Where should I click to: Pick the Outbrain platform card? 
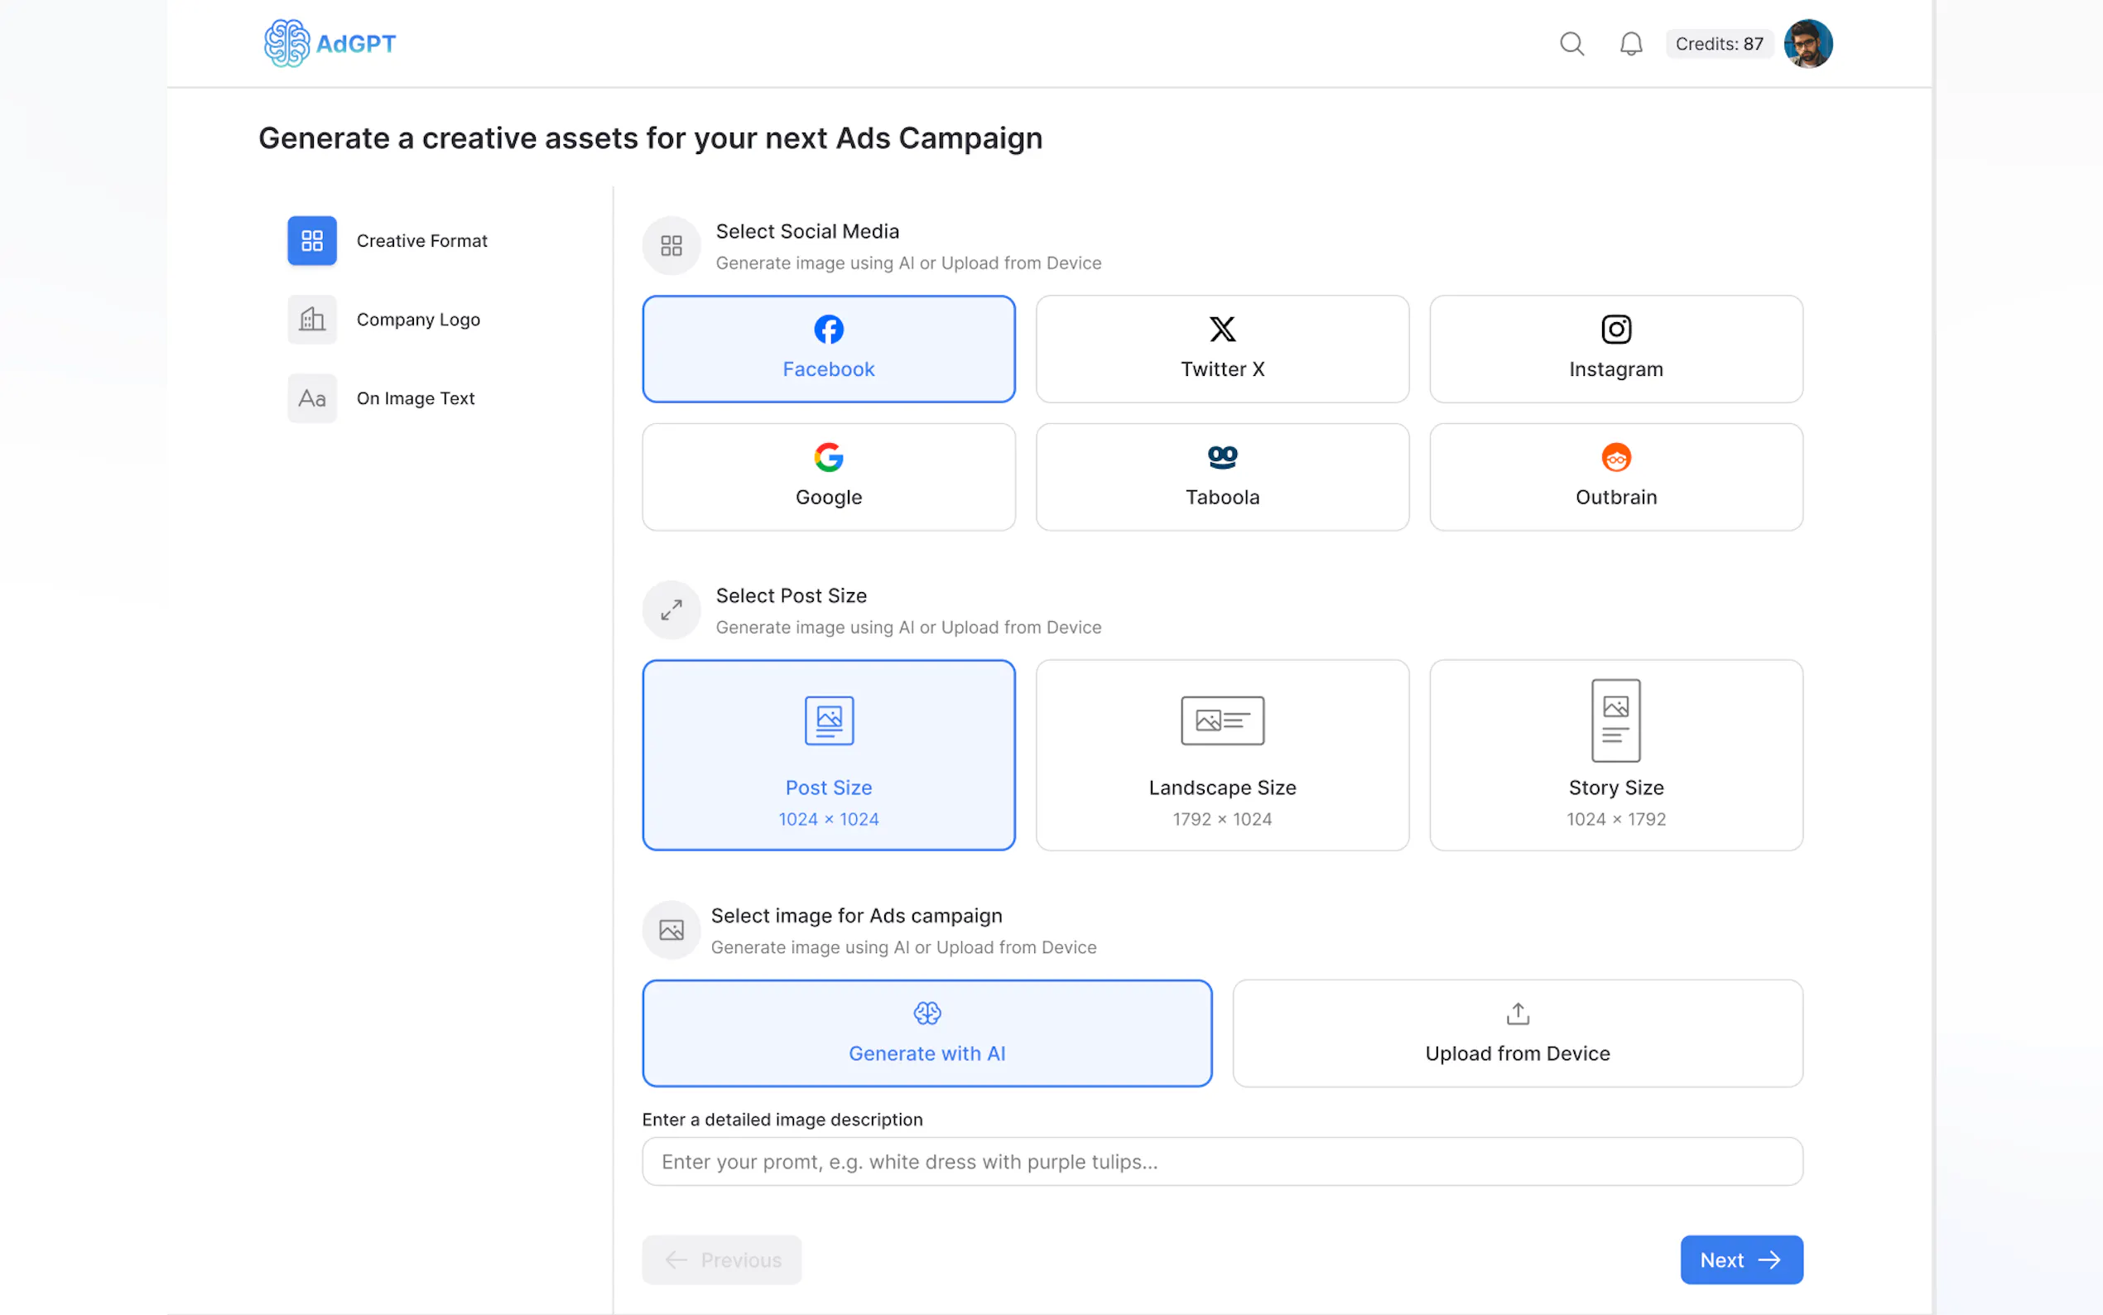(x=1615, y=477)
